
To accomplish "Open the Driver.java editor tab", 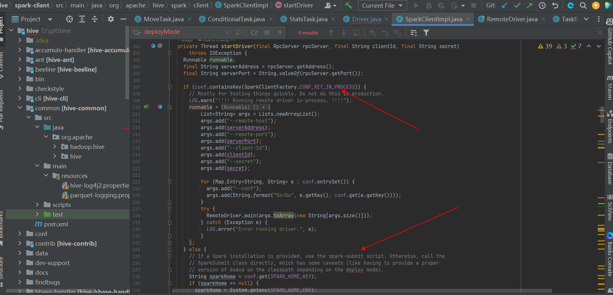I will click(366, 19).
